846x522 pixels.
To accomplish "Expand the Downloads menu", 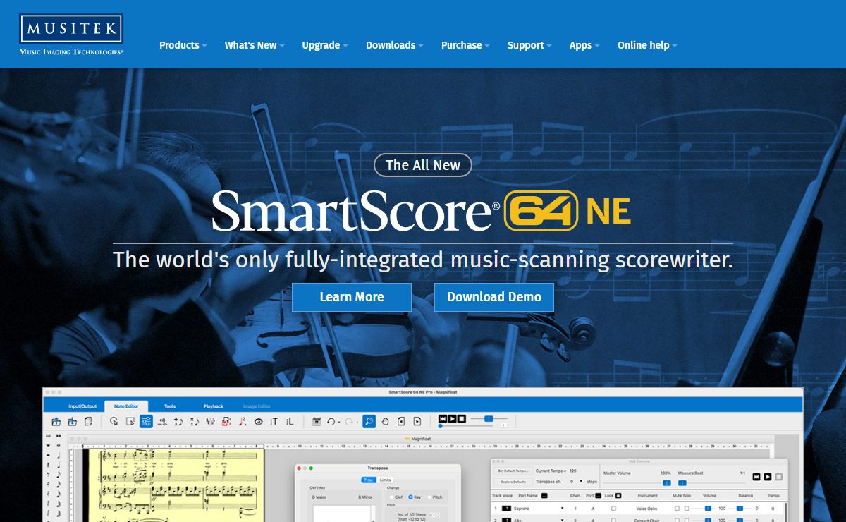I will 394,45.
